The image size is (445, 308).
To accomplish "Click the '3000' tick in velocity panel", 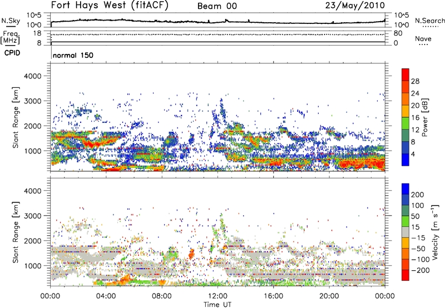I will pos(32,216).
